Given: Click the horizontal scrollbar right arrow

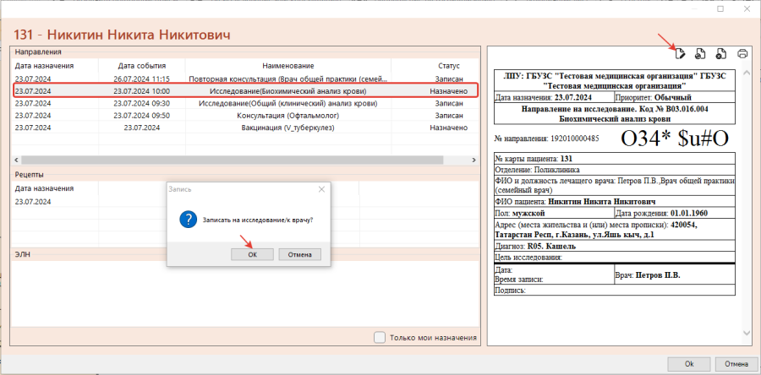Looking at the screenshot, I should pyautogui.click(x=474, y=160).
